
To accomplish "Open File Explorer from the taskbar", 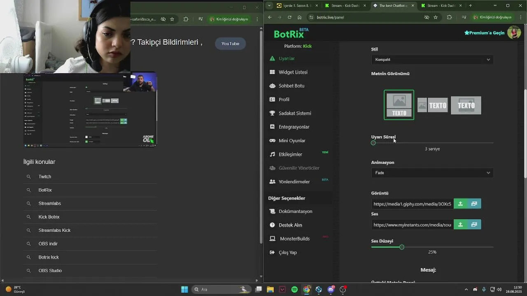I will [x=270, y=289].
